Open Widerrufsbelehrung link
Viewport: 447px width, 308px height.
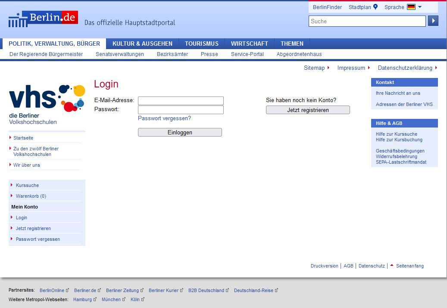click(397, 156)
